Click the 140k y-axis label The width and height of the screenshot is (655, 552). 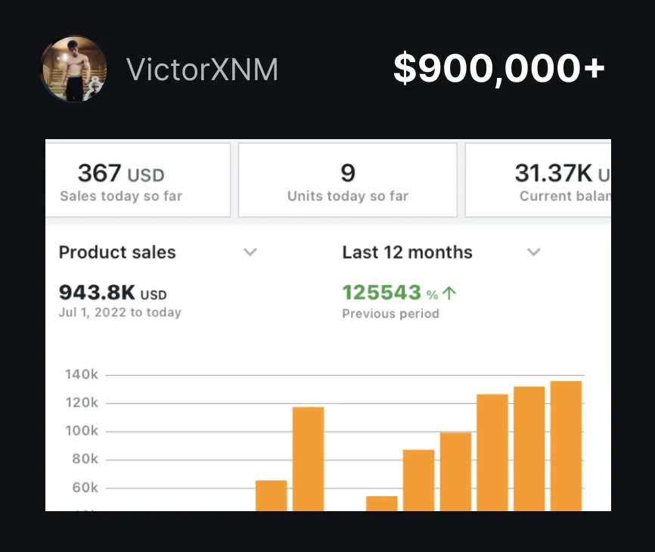[x=80, y=375]
